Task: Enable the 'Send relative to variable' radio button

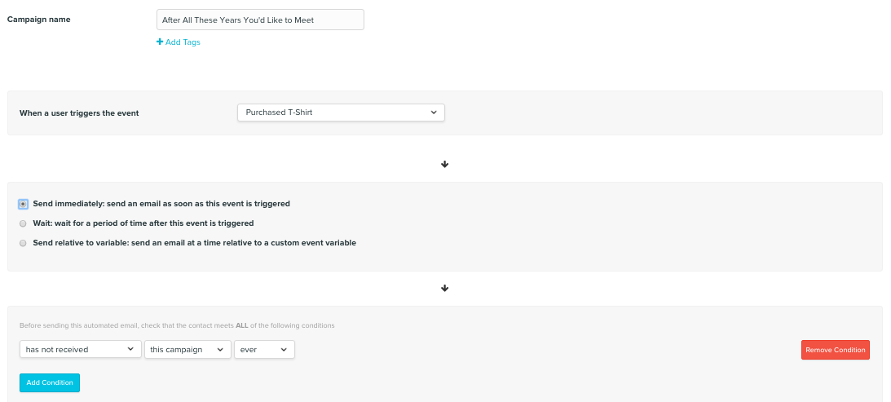Action: 24,243
